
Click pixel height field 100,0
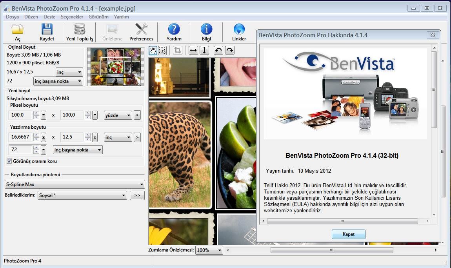72,115
